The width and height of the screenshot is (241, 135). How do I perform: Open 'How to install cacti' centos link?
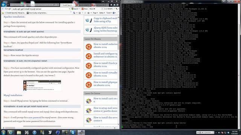click(105, 100)
